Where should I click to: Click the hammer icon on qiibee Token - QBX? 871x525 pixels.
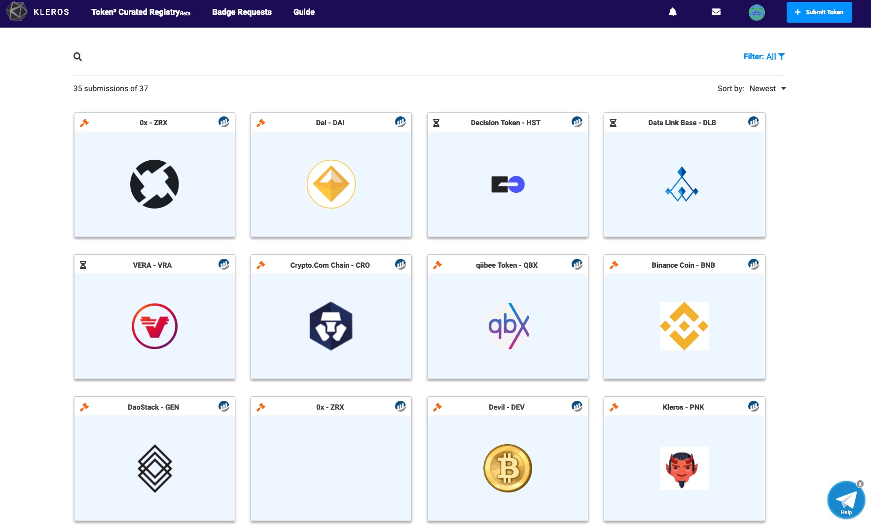(437, 265)
